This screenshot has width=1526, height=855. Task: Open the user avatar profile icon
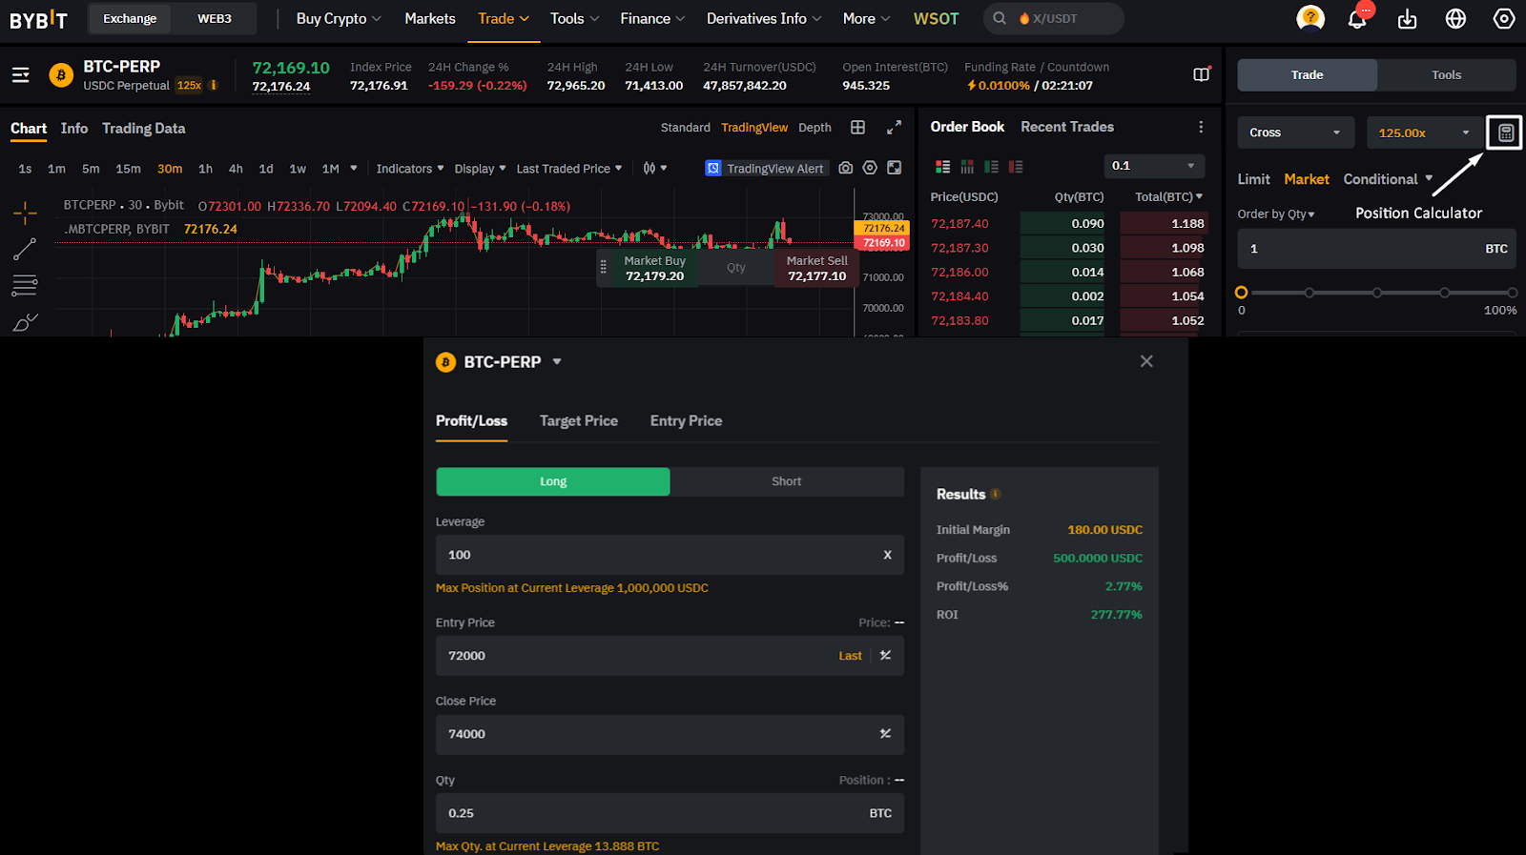pos(1310,18)
